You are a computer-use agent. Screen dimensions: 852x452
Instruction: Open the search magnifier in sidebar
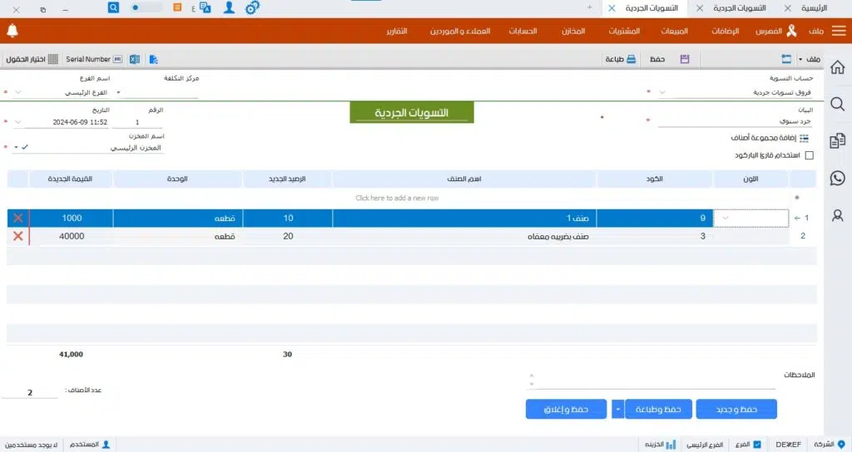click(x=837, y=104)
